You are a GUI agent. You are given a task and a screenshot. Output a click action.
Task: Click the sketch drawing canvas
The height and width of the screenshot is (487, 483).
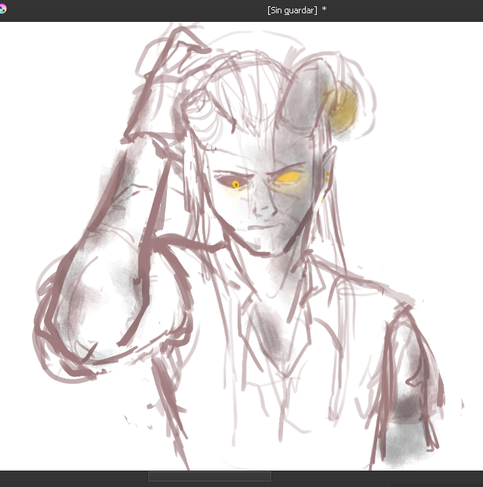(241, 246)
